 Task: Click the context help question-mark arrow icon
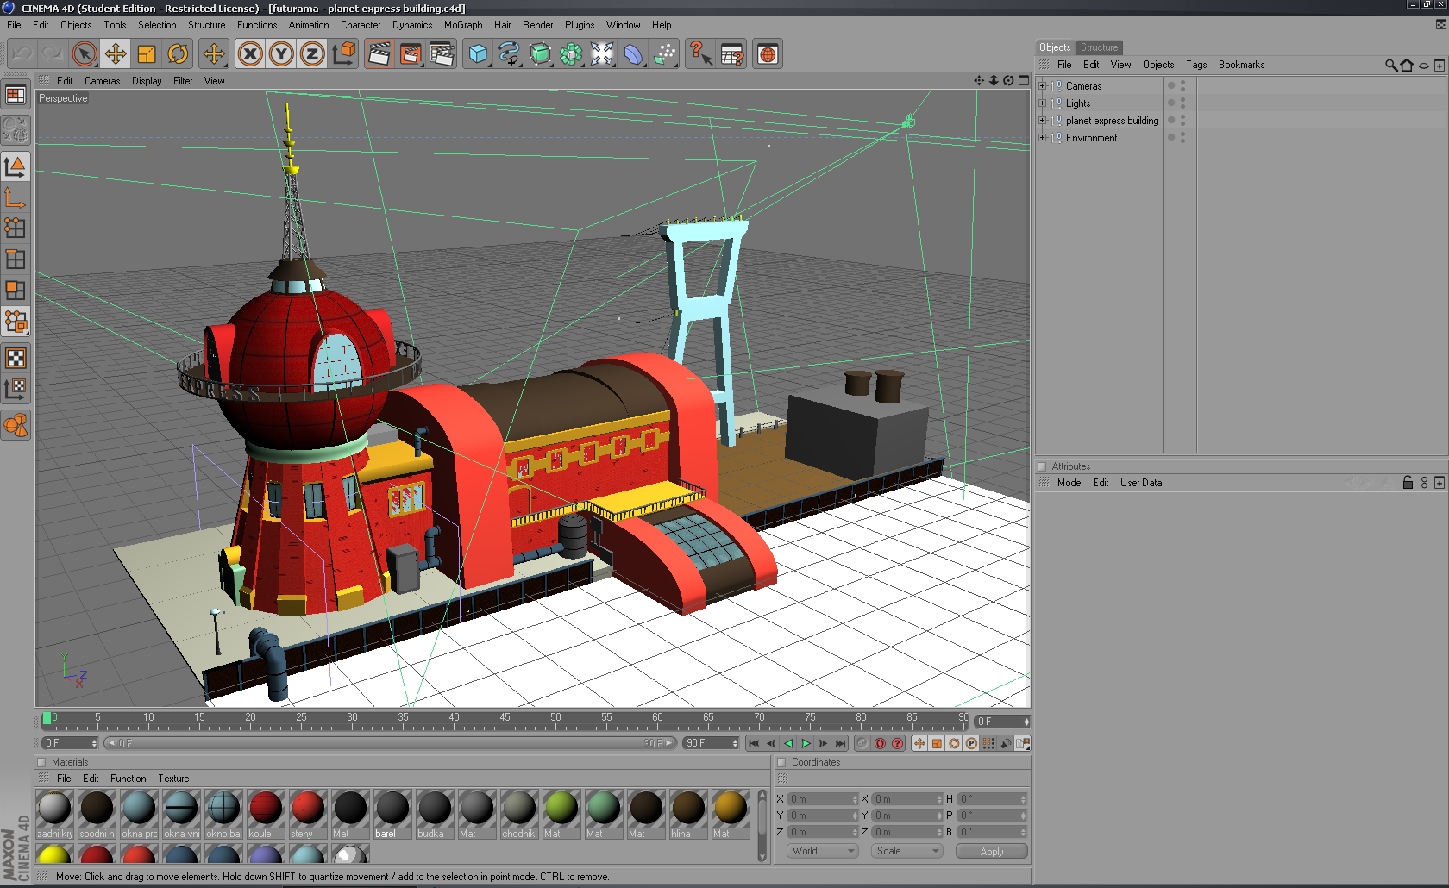[700, 54]
